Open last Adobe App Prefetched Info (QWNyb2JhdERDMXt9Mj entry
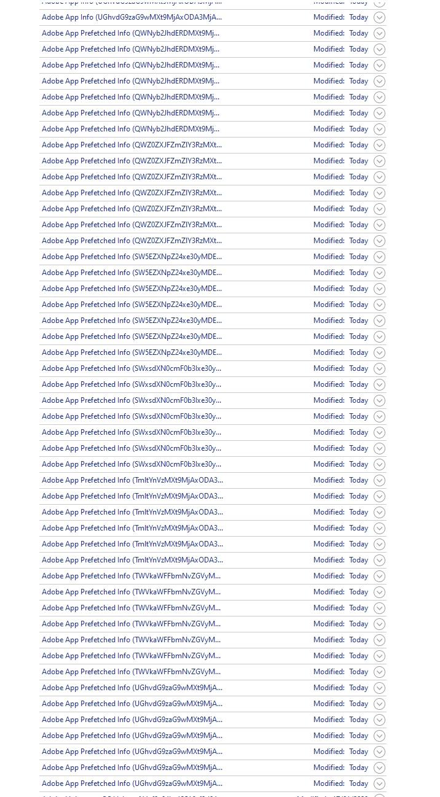Image resolution: width=440 pixels, height=797 pixels. click(131, 129)
